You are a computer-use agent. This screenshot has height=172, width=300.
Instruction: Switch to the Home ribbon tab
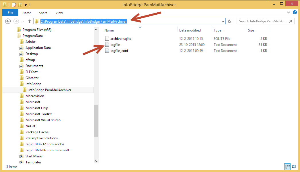point(27,13)
